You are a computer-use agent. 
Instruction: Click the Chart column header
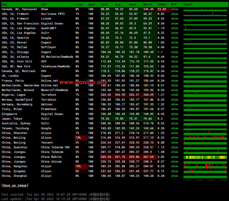pos(188,4)
